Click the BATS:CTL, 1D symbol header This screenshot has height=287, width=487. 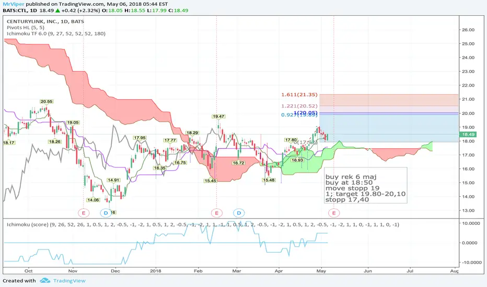click(20, 10)
